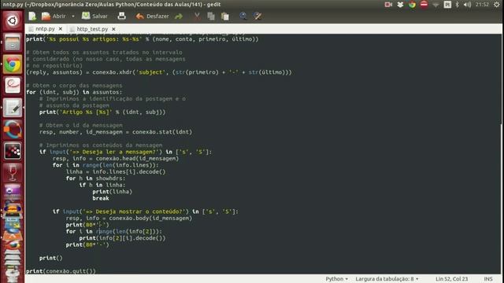Open the Bluetooth indicator
Image resolution: width=504 pixels, height=283 pixels.
pos(457,5)
